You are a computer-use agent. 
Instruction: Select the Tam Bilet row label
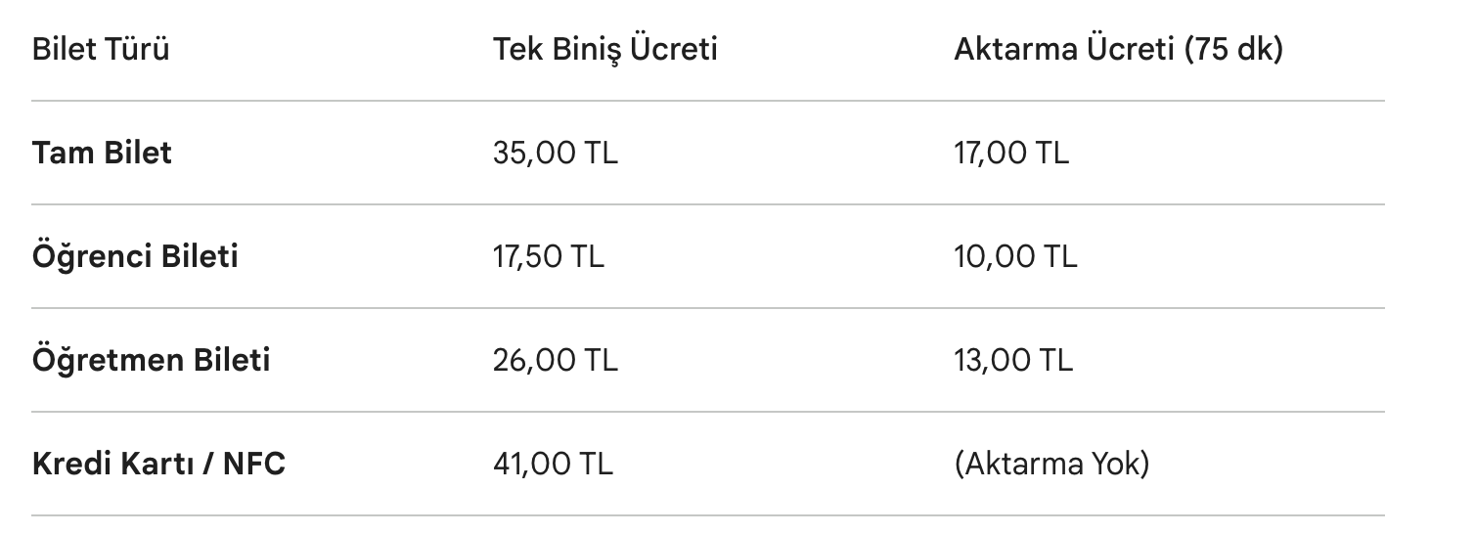tap(102, 153)
